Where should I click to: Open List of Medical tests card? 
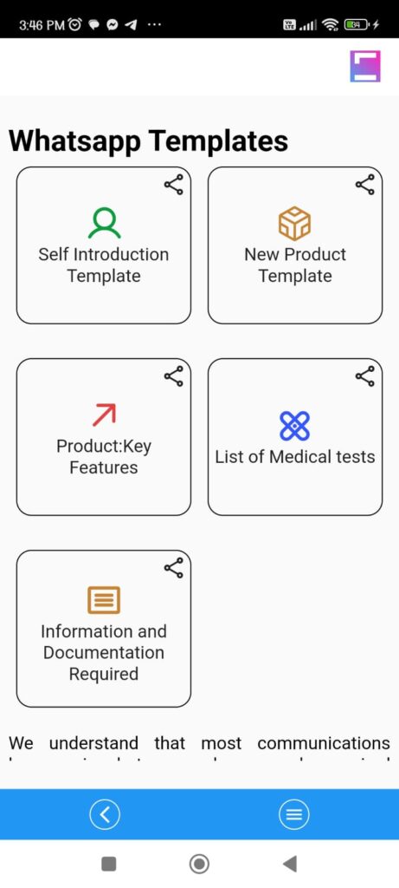coord(295,437)
